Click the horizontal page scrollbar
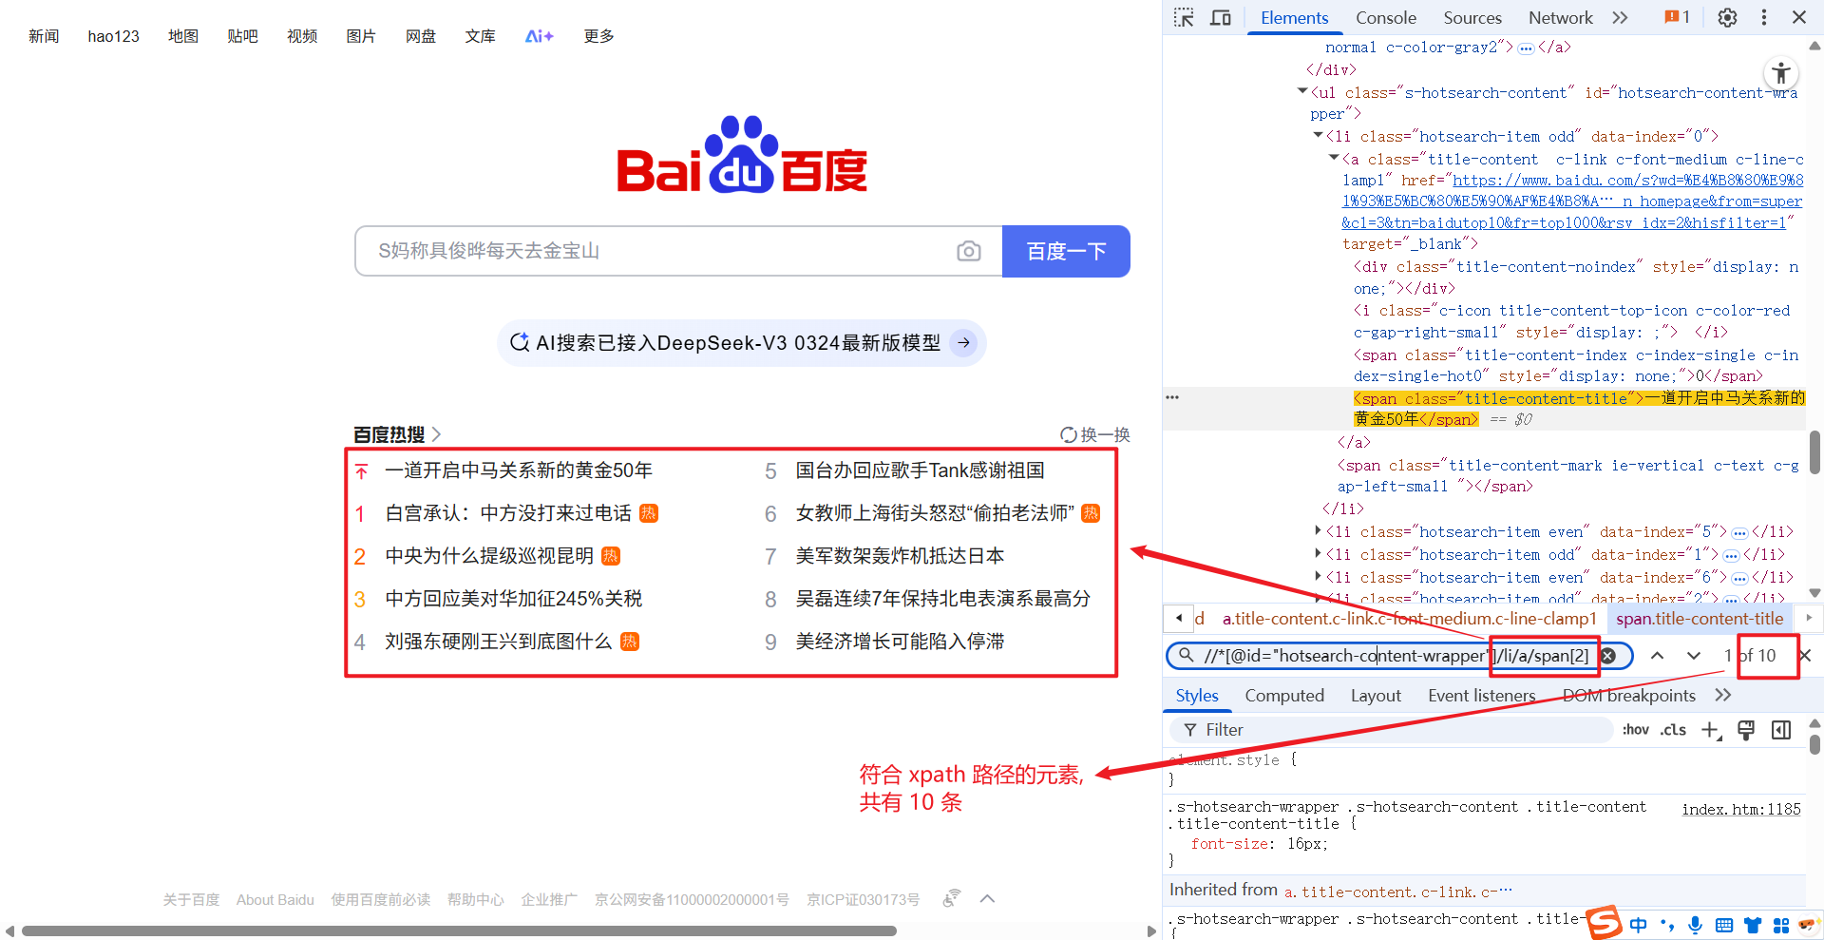The height and width of the screenshot is (940, 1824). pos(459,930)
